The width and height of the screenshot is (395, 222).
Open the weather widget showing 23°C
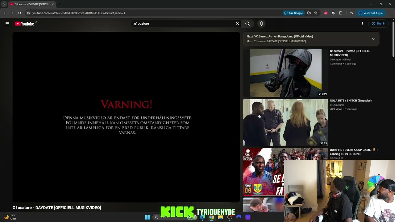[x=10, y=217]
